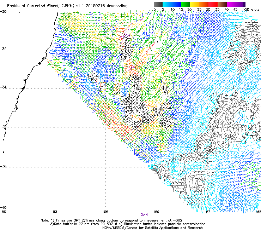The width and height of the screenshot is (261, 230).
Task: Click the gray 0-5 knots color band
Action: pos(158,4)
